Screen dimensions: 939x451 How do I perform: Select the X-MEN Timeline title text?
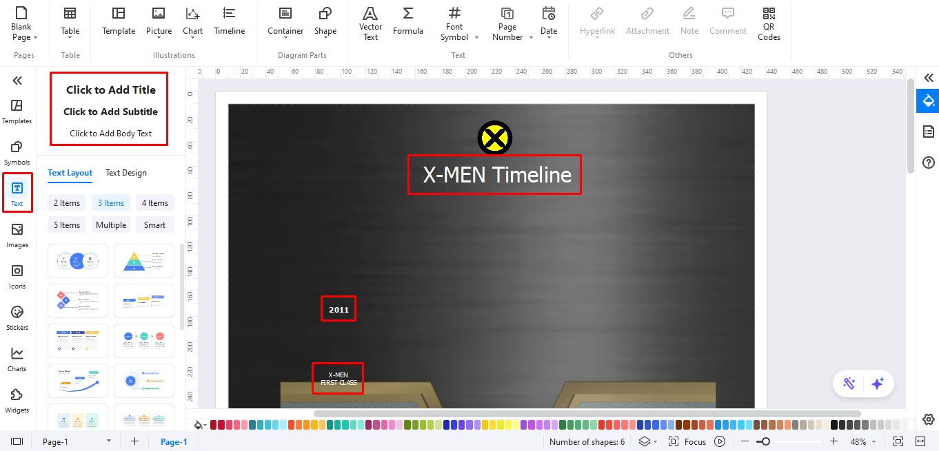pos(496,175)
